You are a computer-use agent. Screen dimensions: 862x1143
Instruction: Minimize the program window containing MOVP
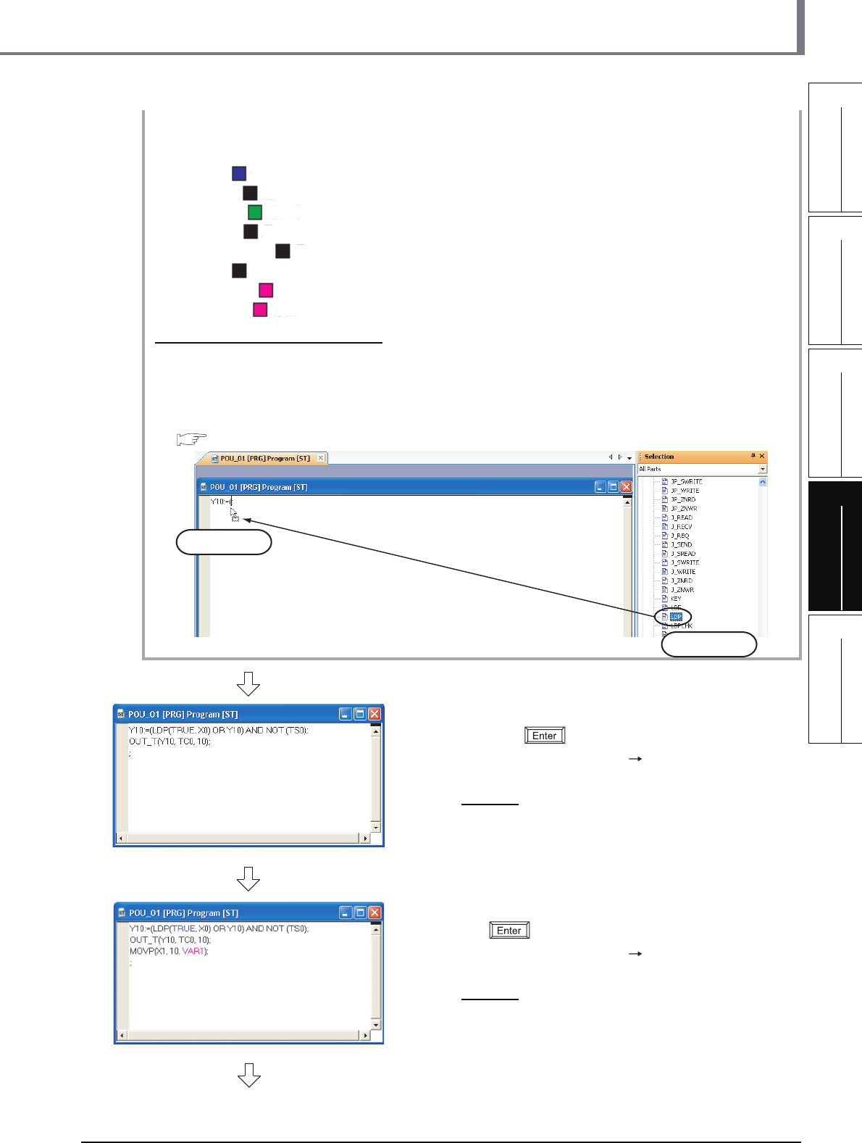point(346,913)
